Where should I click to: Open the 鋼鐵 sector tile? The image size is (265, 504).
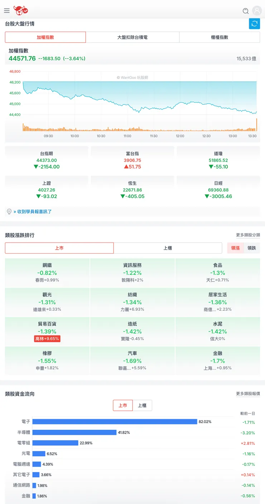[x=47, y=273]
